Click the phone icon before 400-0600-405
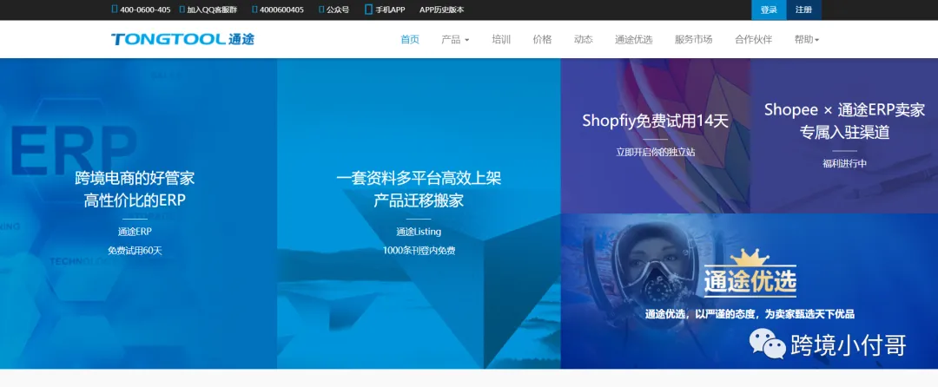 coord(115,10)
